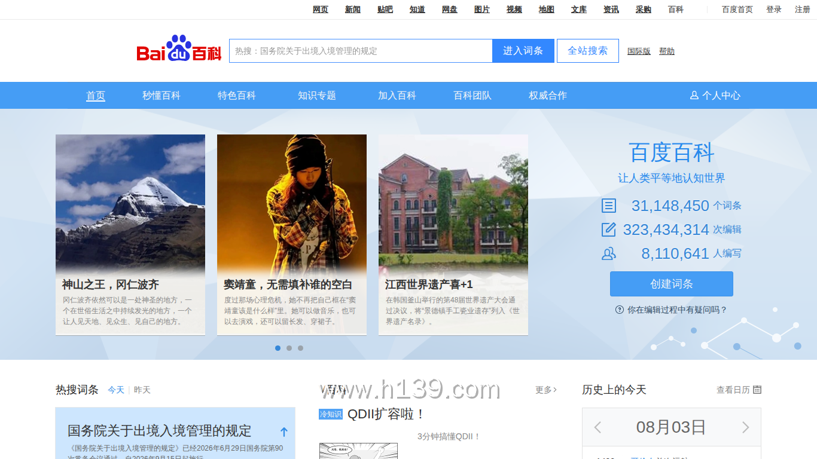Viewport: 817px width, 459px height.
Task: Click the Baidu Baike logo
Action: click(179, 49)
